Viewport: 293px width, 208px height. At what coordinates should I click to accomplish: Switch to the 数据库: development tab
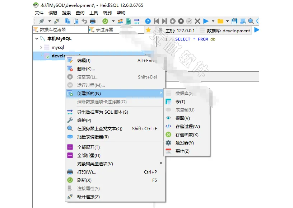click(225, 30)
